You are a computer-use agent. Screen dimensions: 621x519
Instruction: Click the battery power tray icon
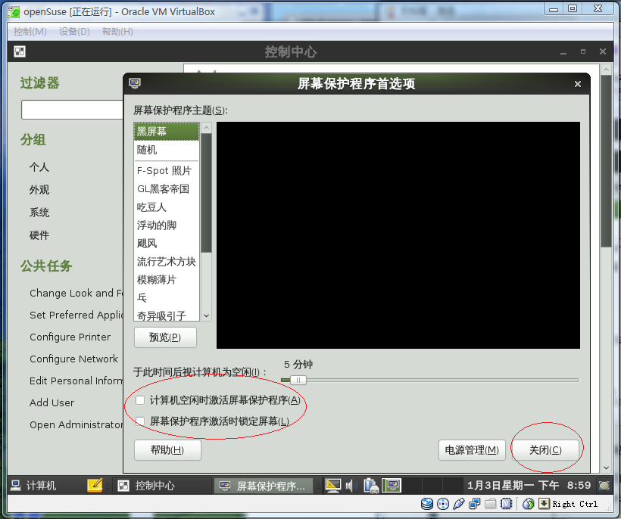click(x=371, y=486)
